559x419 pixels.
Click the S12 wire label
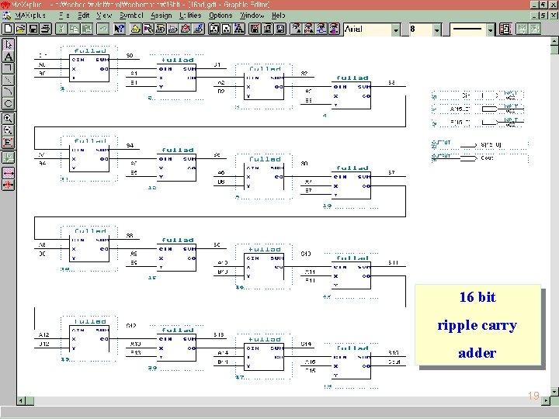coord(131,326)
